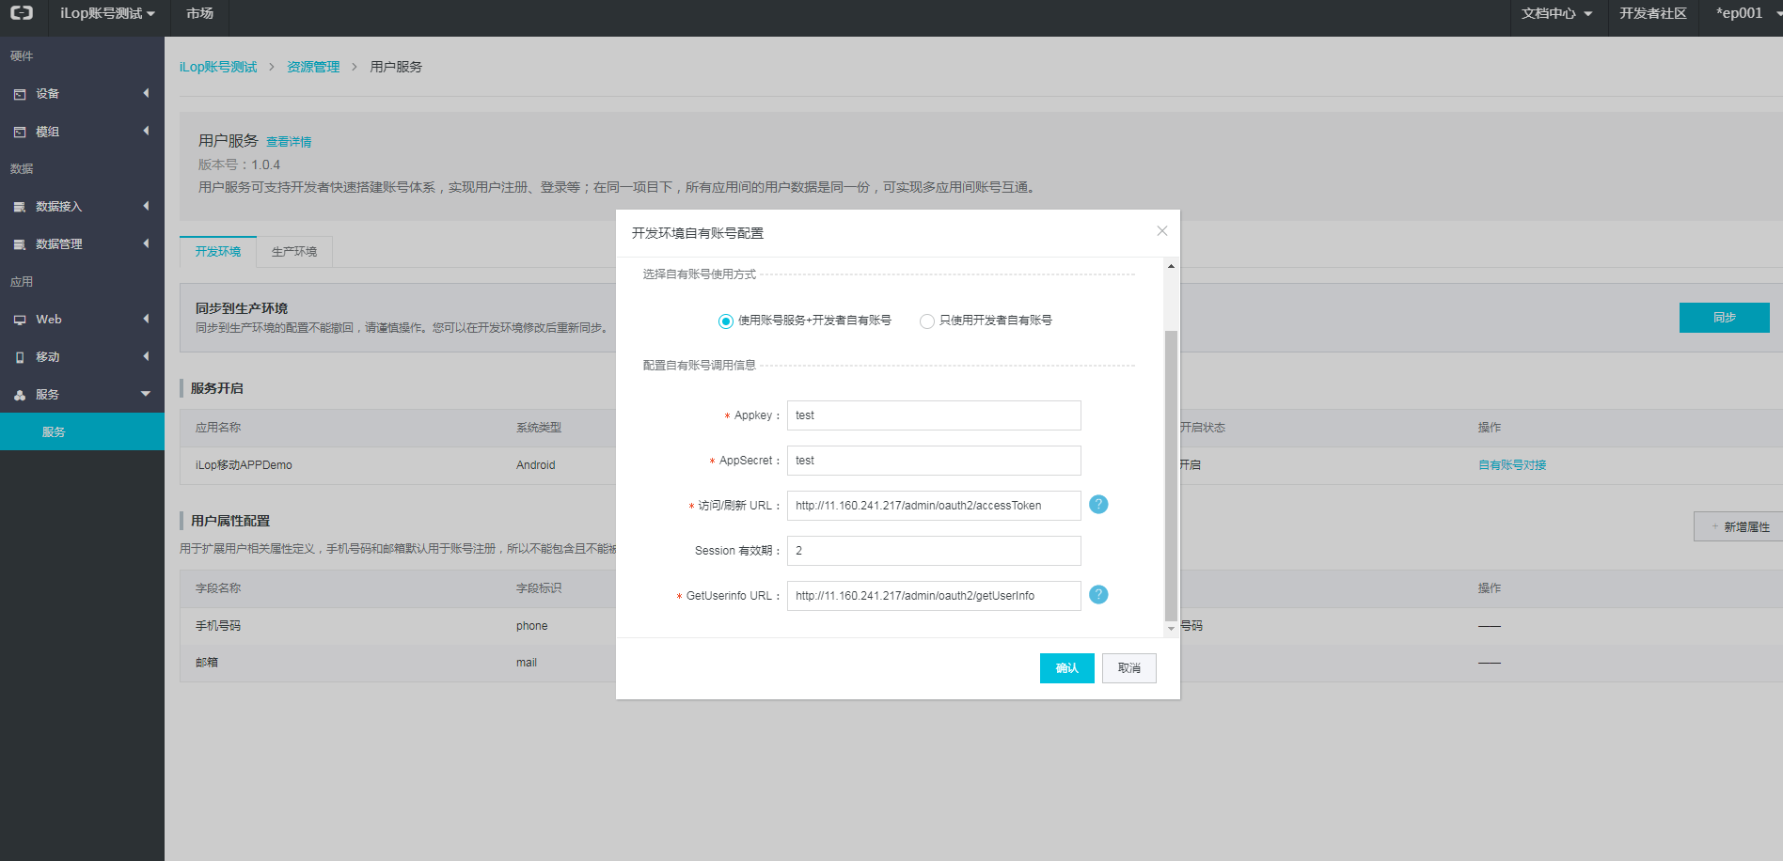The image size is (1783, 861).
Task: Expand the 文档中心 dropdown menu
Action: (1556, 14)
